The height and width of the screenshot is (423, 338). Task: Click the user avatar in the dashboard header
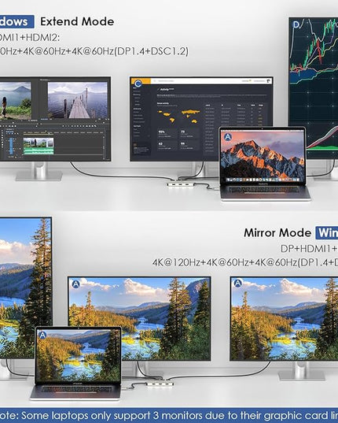(268, 80)
